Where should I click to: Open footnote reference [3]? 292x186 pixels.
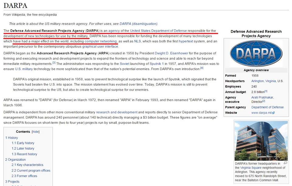click(x=54, y=63)
